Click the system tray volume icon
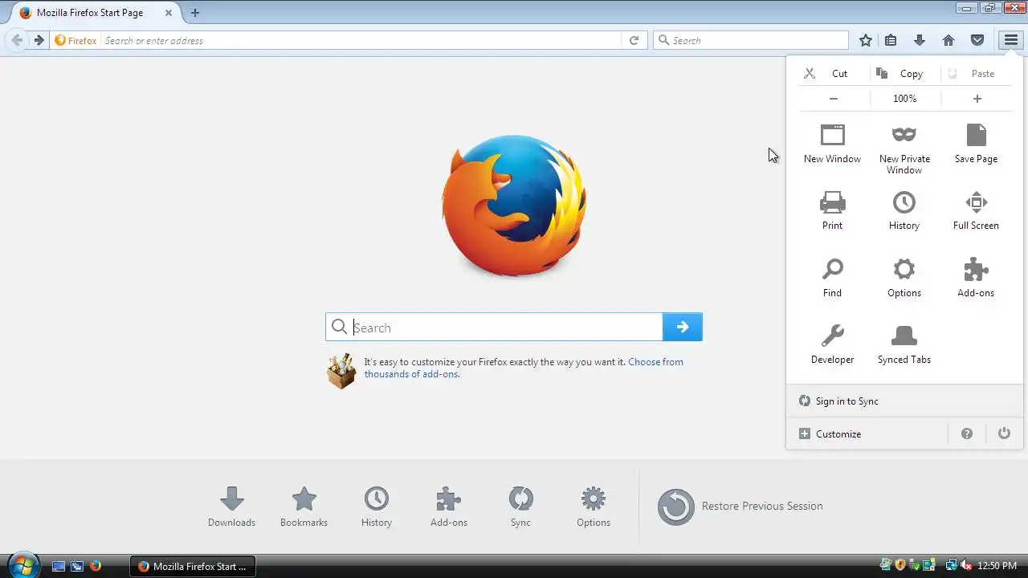This screenshot has height=578, width=1028. 967,566
